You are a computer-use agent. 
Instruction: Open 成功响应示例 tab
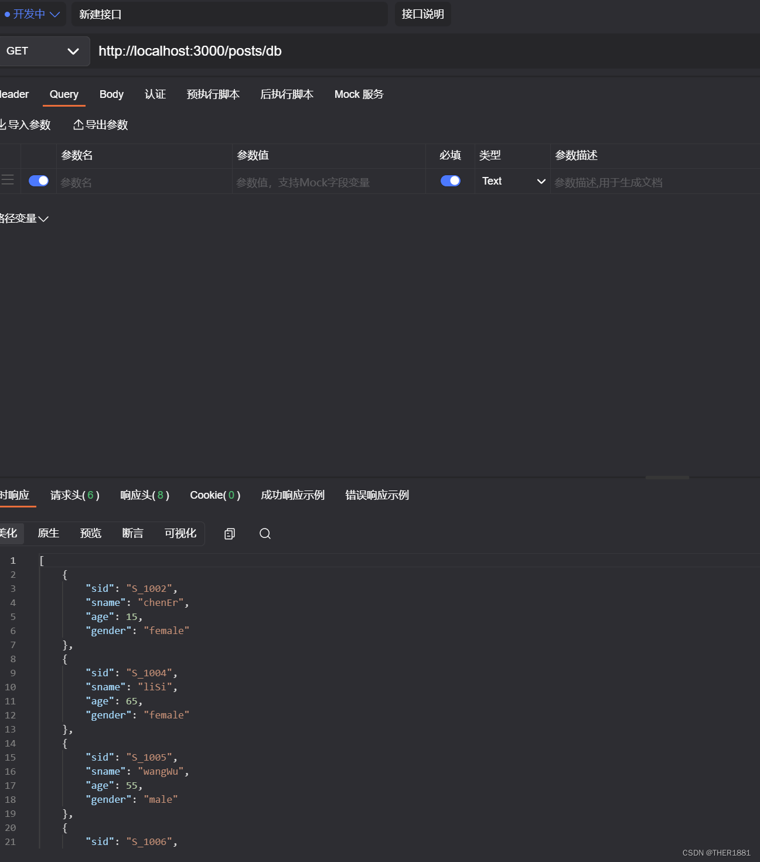[292, 495]
